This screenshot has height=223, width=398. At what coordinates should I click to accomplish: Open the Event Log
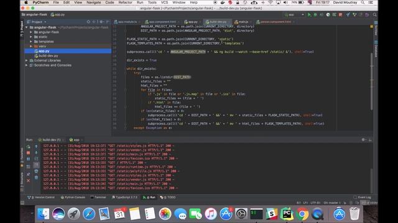coord(363,197)
